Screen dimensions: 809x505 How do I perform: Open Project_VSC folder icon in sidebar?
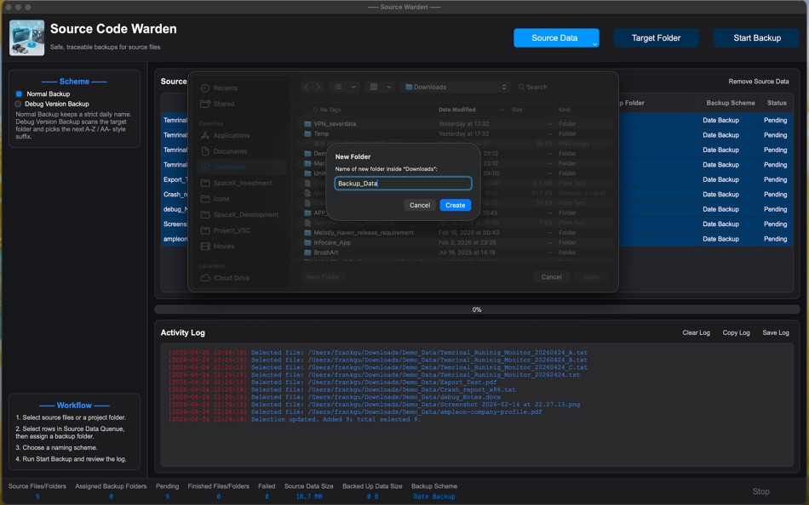tap(205, 230)
